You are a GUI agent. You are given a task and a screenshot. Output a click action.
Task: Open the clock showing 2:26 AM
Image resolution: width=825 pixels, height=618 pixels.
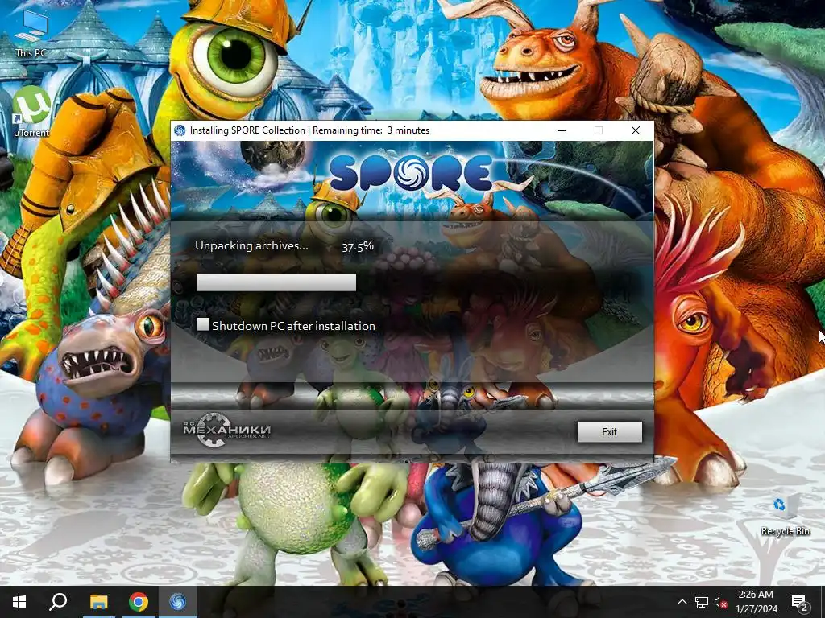756,602
